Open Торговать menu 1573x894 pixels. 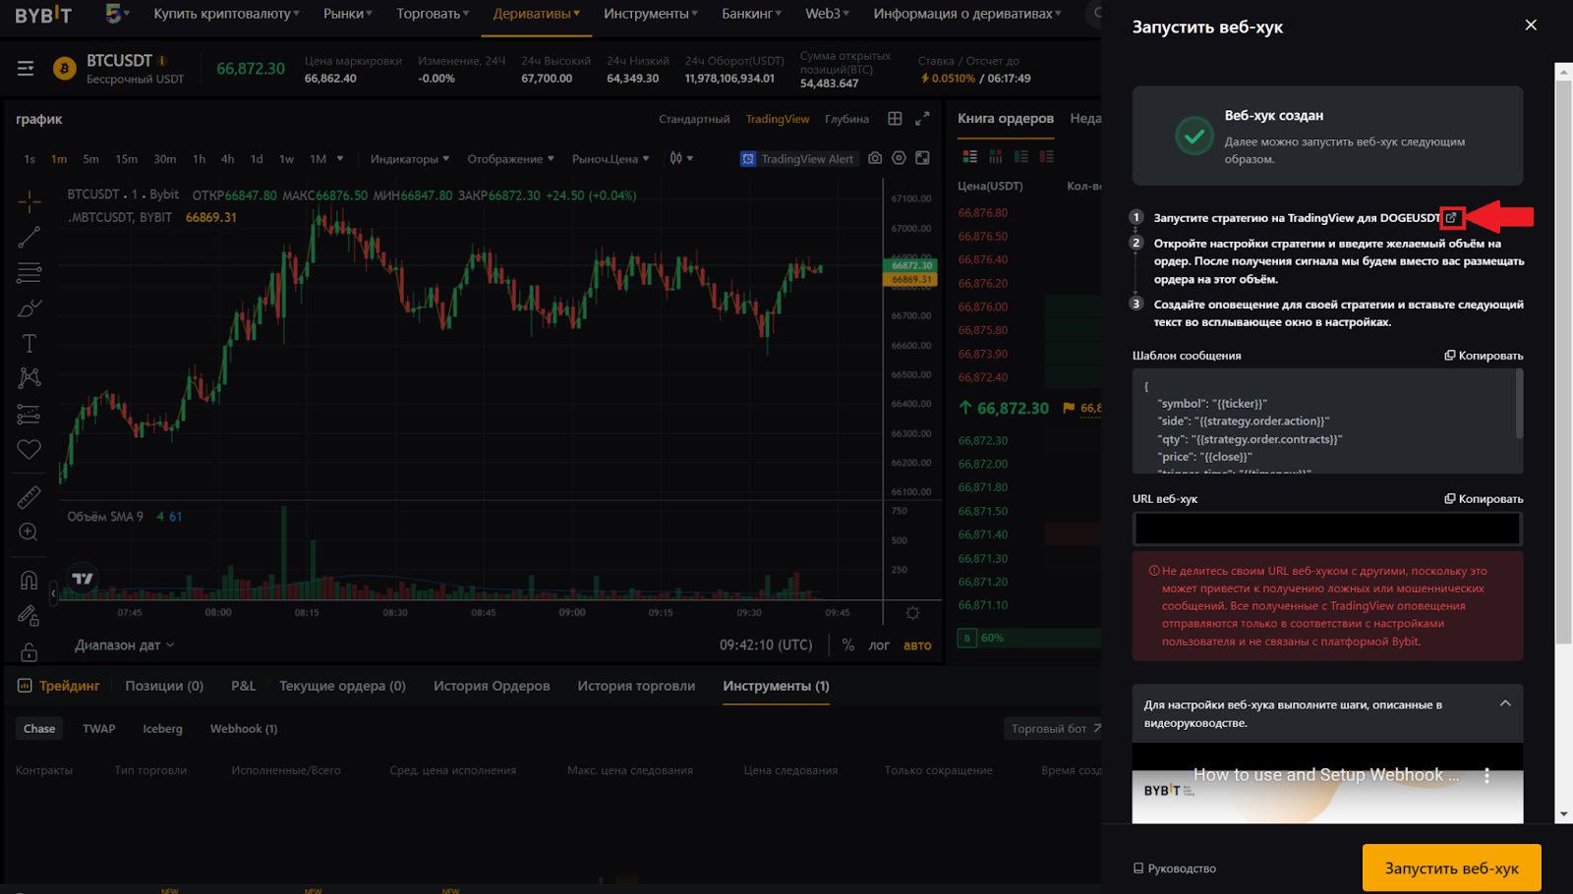[x=433, y=14]
